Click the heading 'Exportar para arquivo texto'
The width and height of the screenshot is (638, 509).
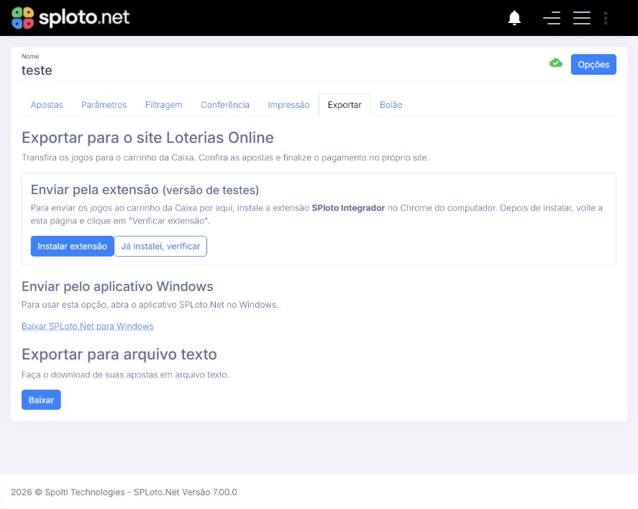tap(119, 354)
